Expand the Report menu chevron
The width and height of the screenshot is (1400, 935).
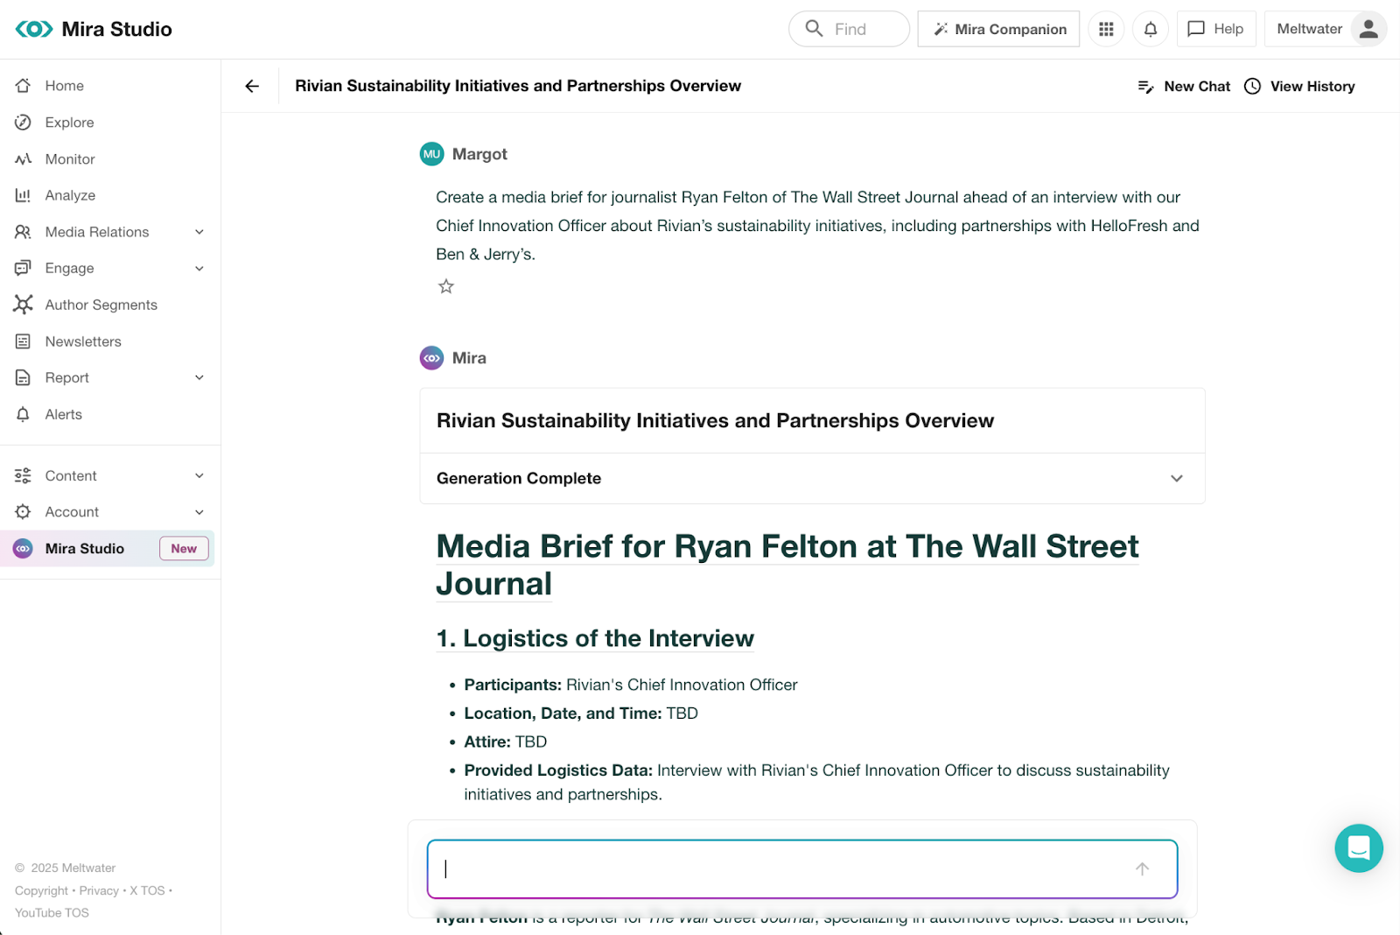[199, 377]
